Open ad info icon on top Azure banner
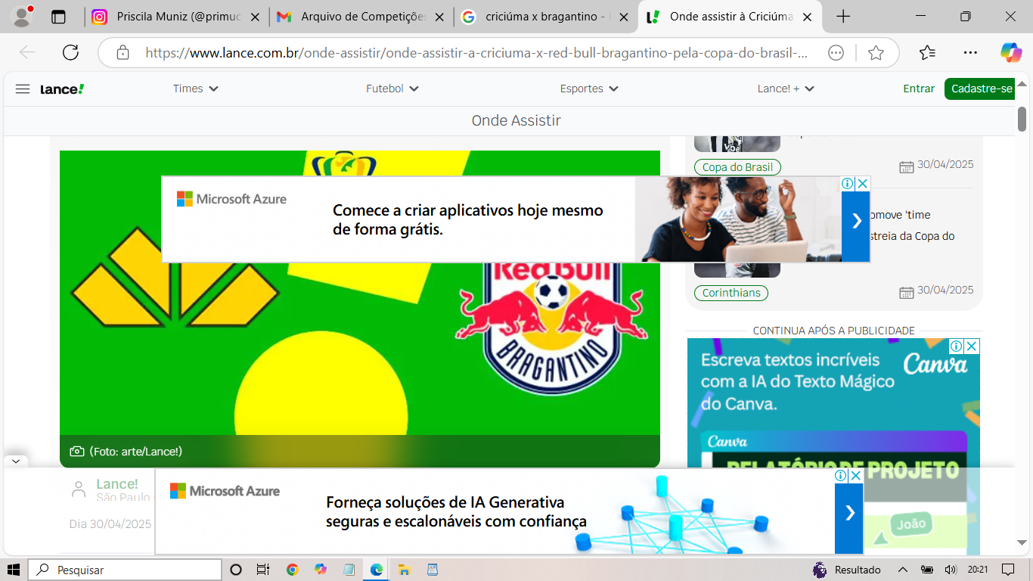 coord(848,184)
